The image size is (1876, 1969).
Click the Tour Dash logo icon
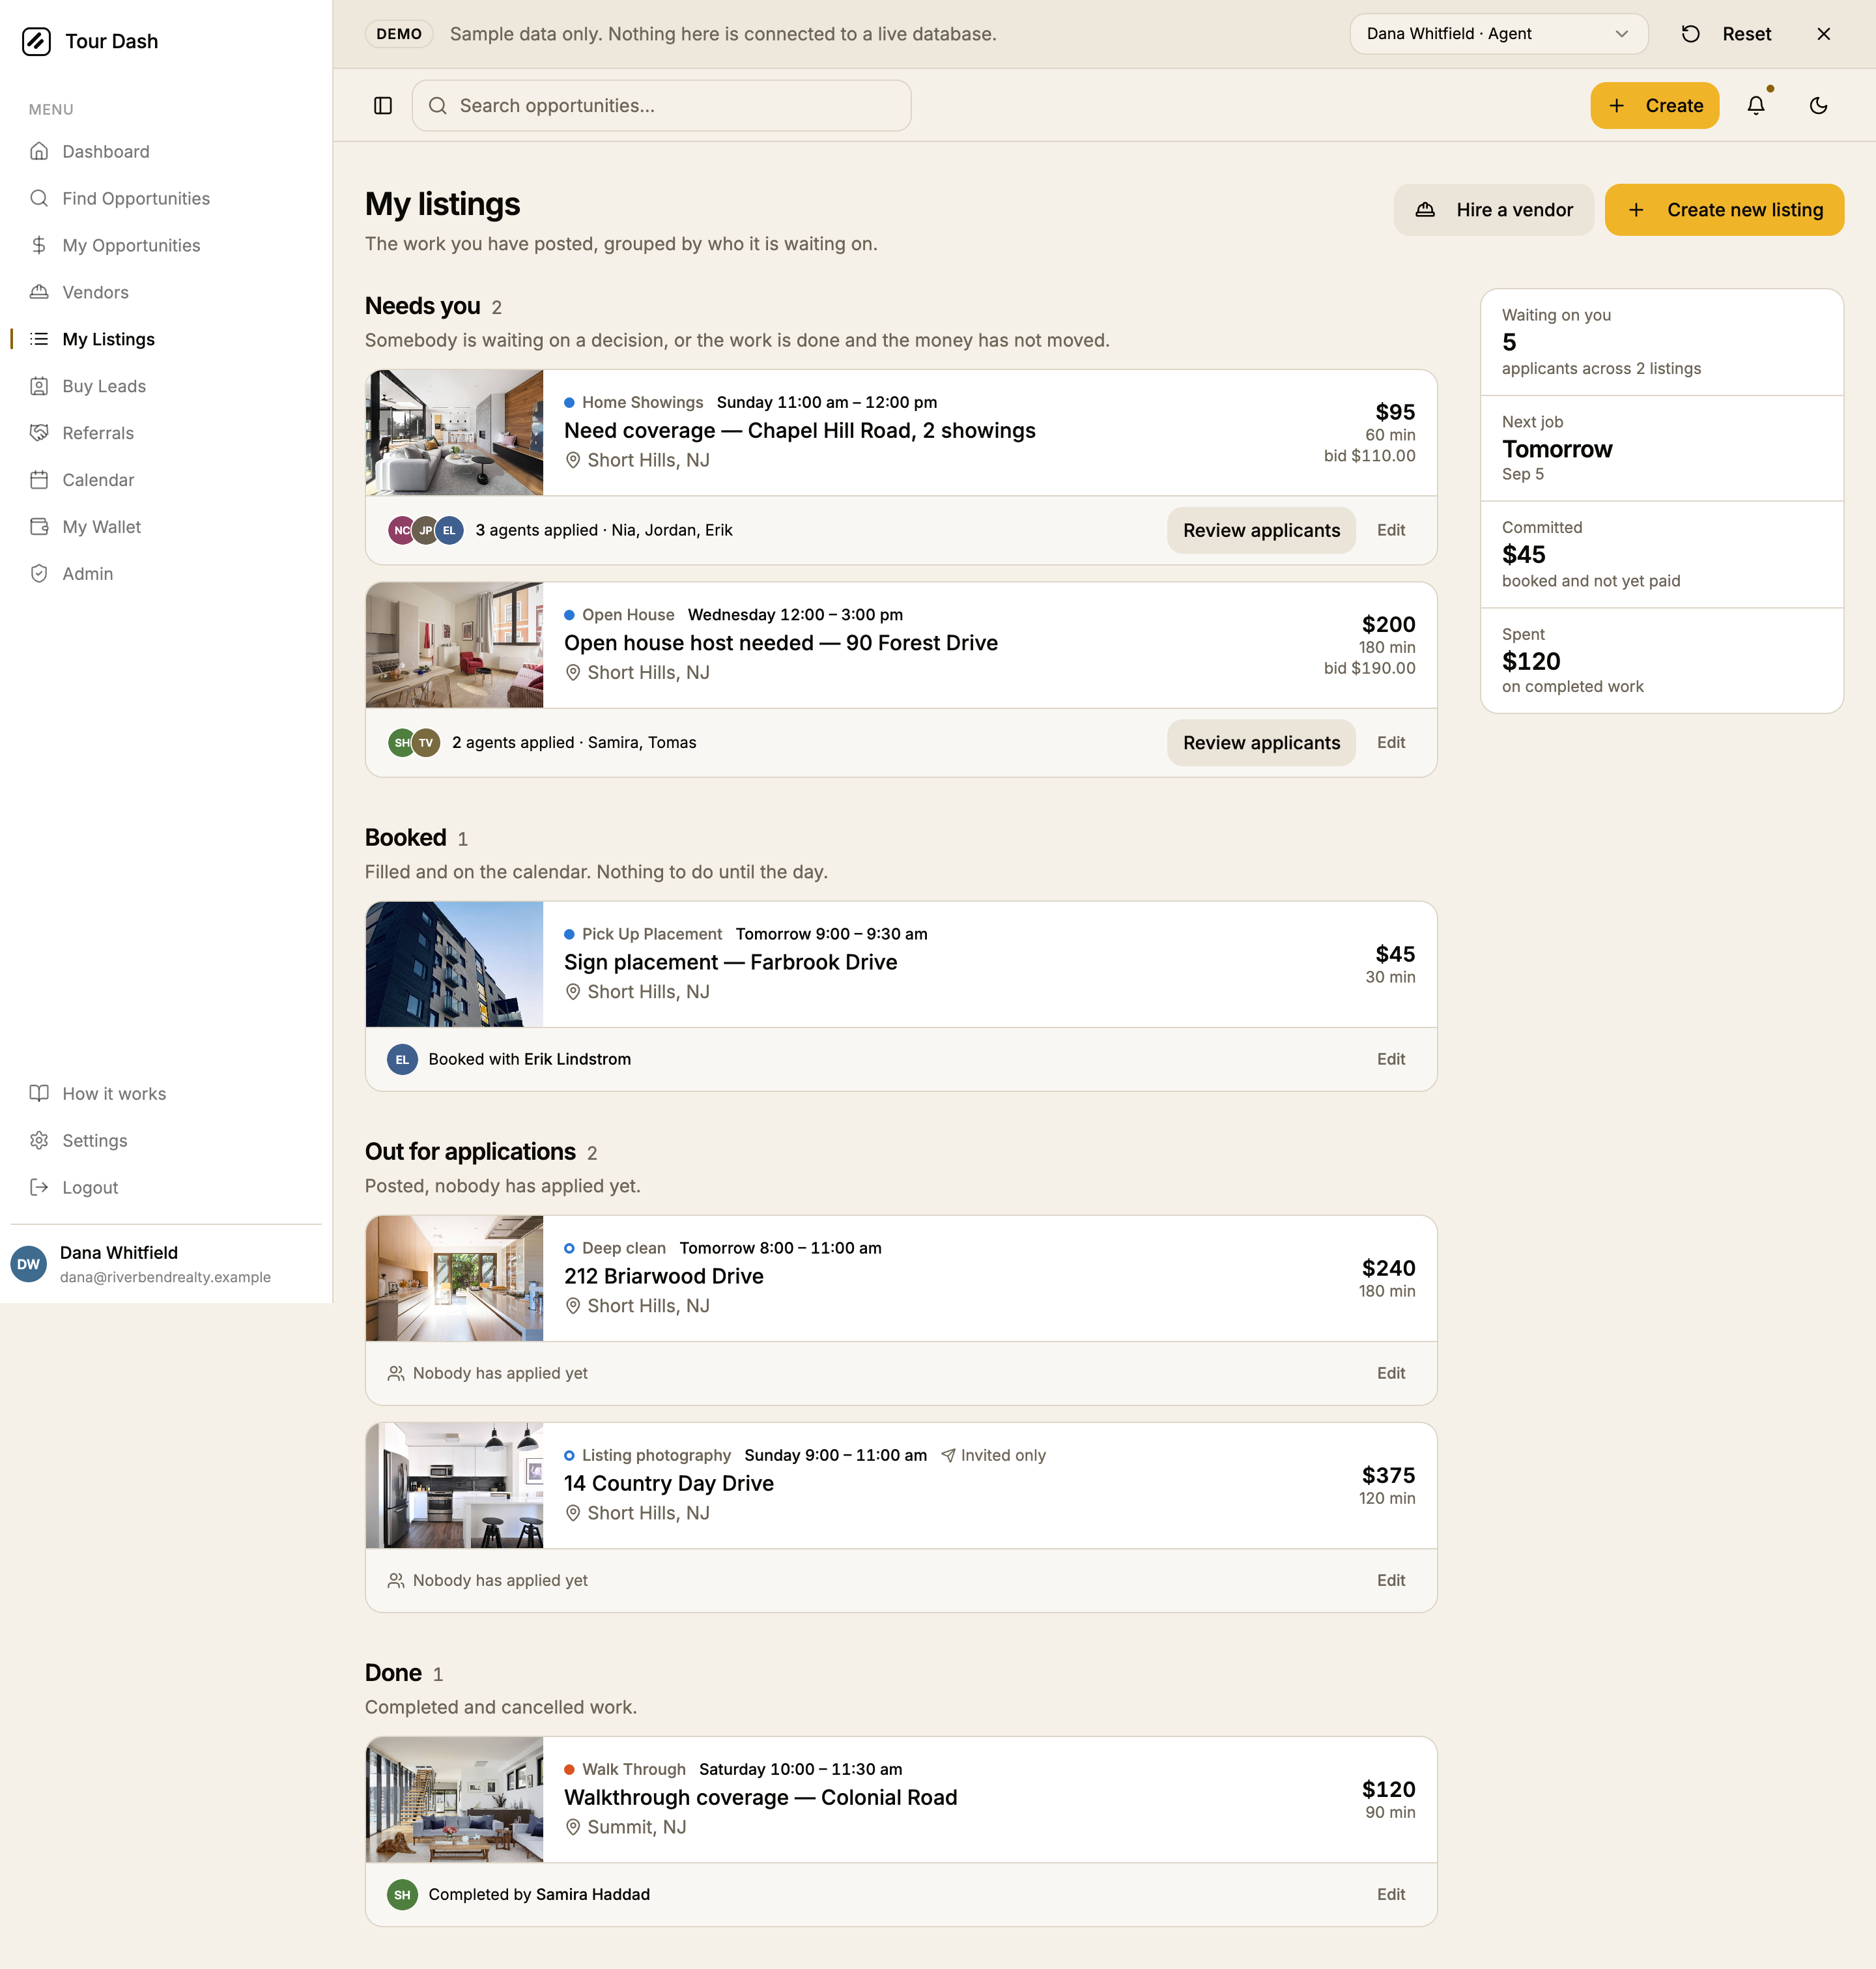pyautogui.click(x=37, y=41)
